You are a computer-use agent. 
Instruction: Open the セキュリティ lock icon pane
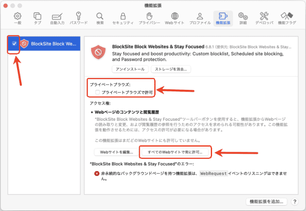(x=123, y=19)
